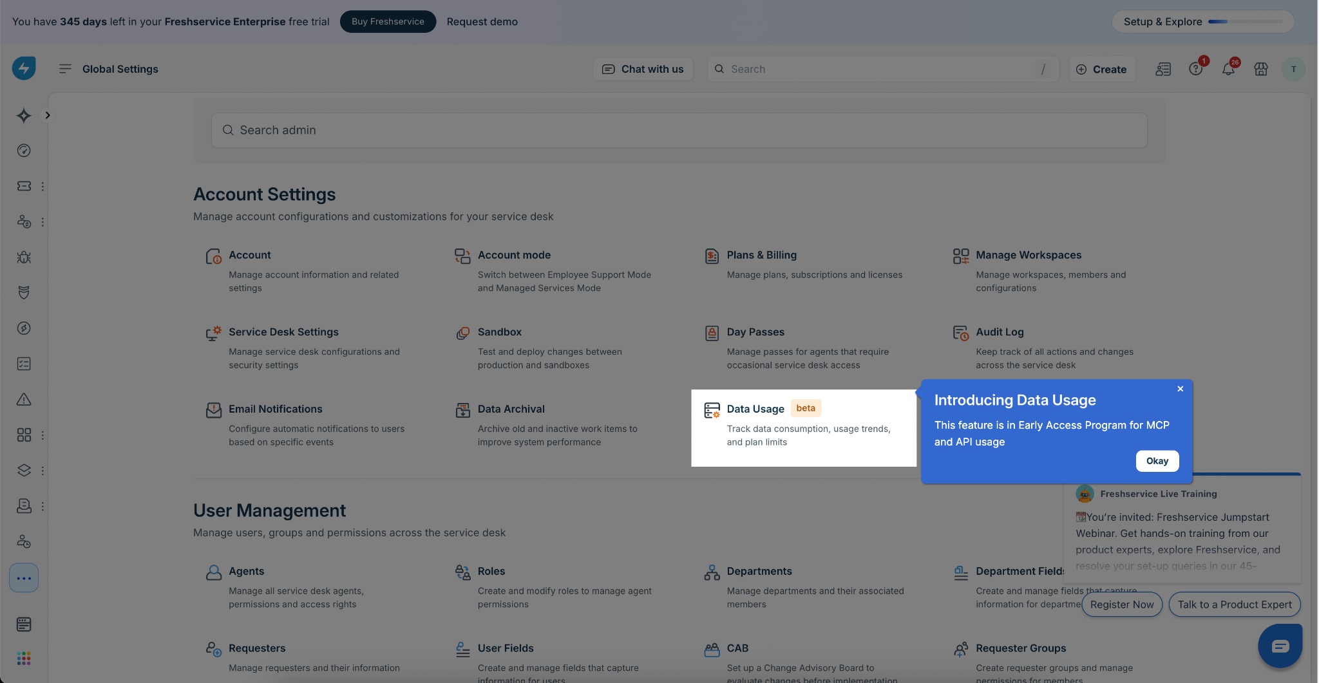Open the dashboard gauge icon in sidebar
This screenshot has height=683, width=1319.
tap(24, 151)
